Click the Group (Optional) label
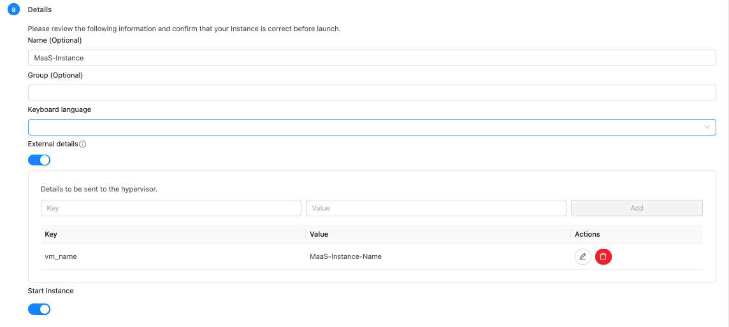The width and height of the screenshot is (729, 327). [55, 75]
